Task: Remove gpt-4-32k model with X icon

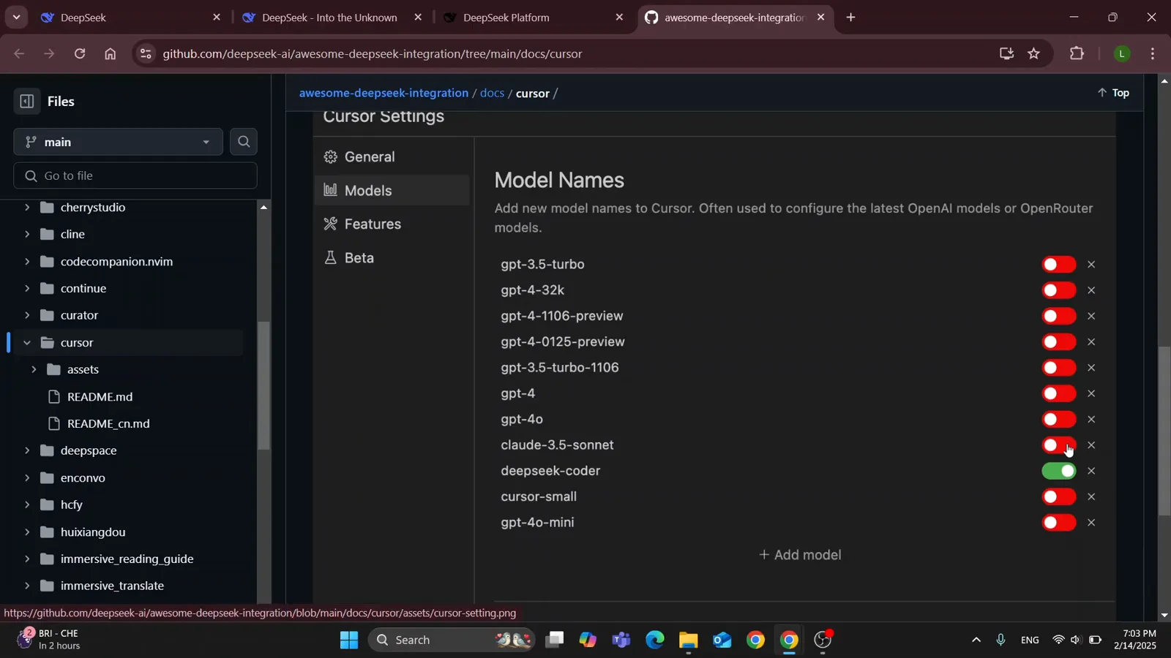Action: tap(1091, 290)
